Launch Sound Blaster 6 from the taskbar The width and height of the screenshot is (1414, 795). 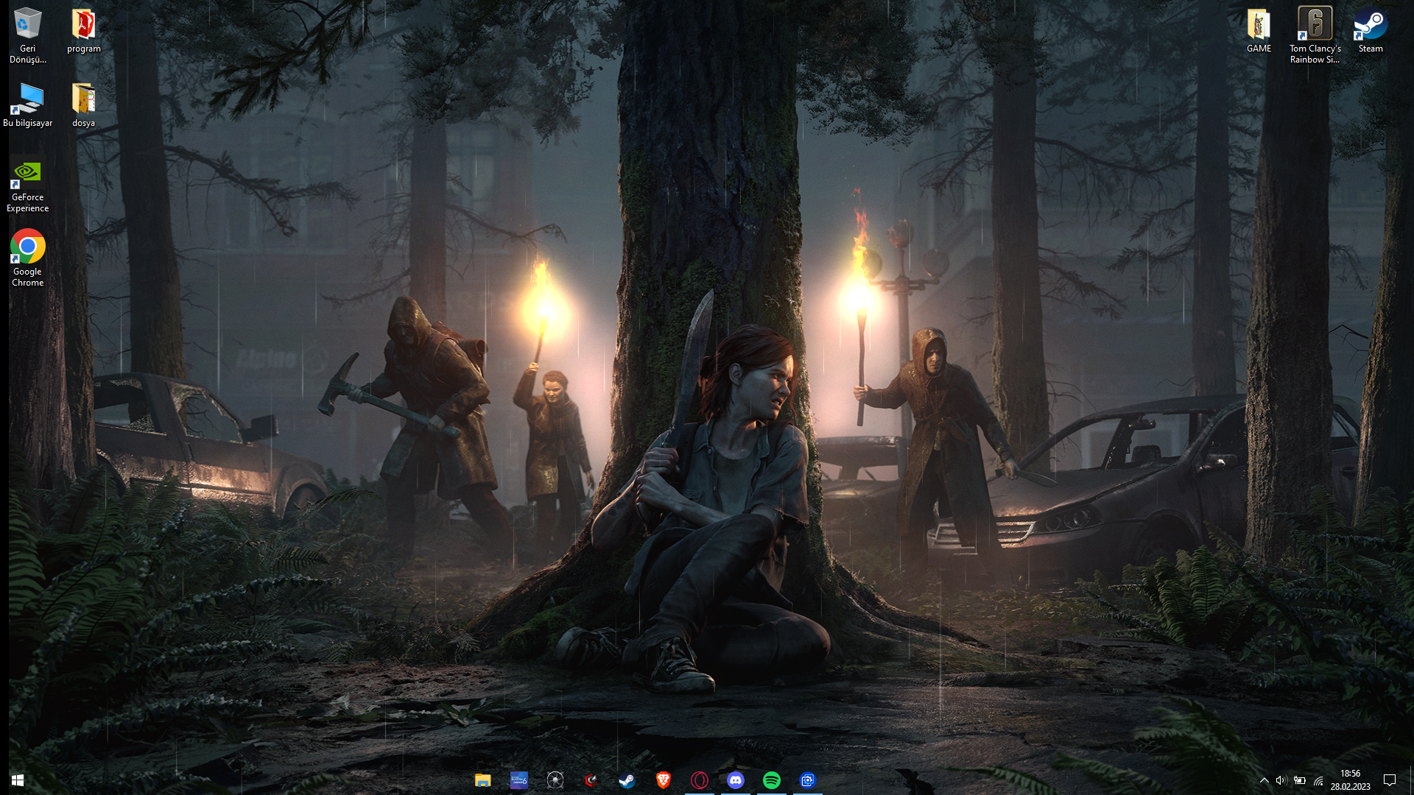point(519,780)
